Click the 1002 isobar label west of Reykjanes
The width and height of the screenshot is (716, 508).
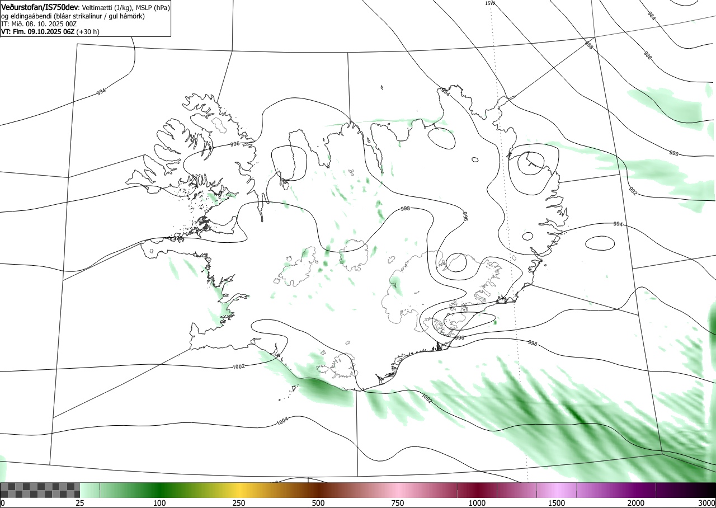pos(238,367)
